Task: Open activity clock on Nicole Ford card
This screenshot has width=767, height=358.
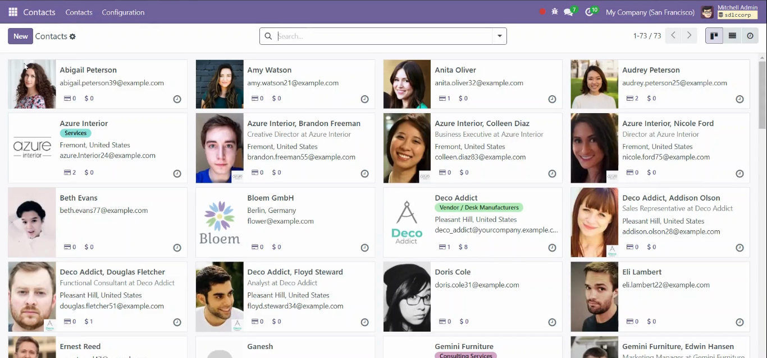Action: [739, 174]
